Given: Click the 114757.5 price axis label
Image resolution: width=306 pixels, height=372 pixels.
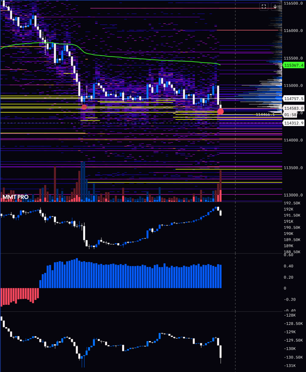Looking at the screenshot, I should (x=294, y=99).
